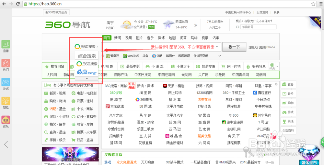Open 反馈意见 link

[x=262, y=12]
